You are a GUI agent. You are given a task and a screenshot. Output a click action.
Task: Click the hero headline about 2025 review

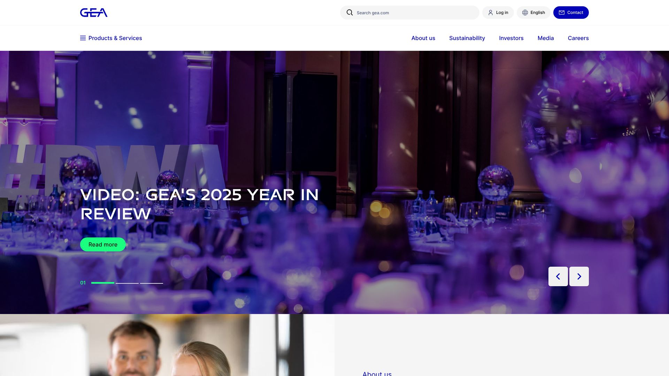pyautogui.click(x=200, y=204)
